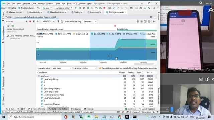The width and height of the screenshot is (214, 120).
Task: Open the Project tool window tab
Action: (x=3, y=17)
